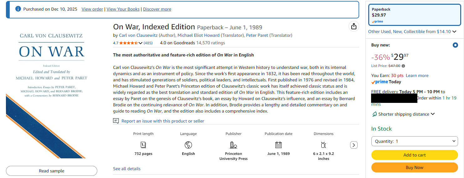Viewport: 464px width, 178px height.
Task: Click the most authoritative edition heading
Action: [x=183, y=55]
